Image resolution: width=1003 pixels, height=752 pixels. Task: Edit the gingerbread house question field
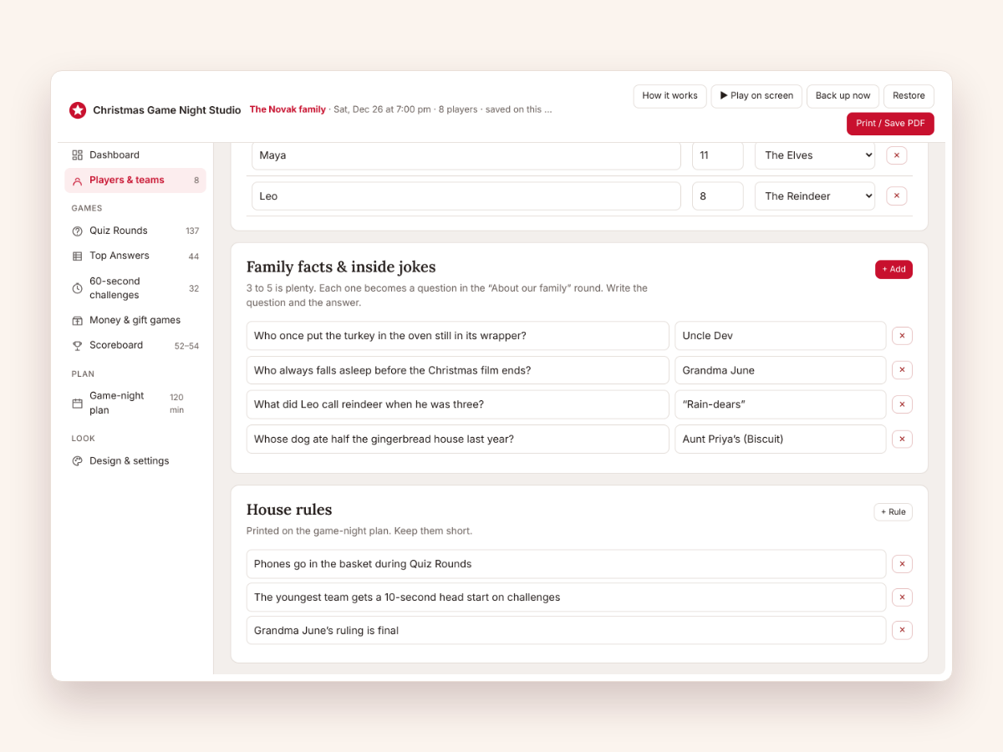(458, 440)
